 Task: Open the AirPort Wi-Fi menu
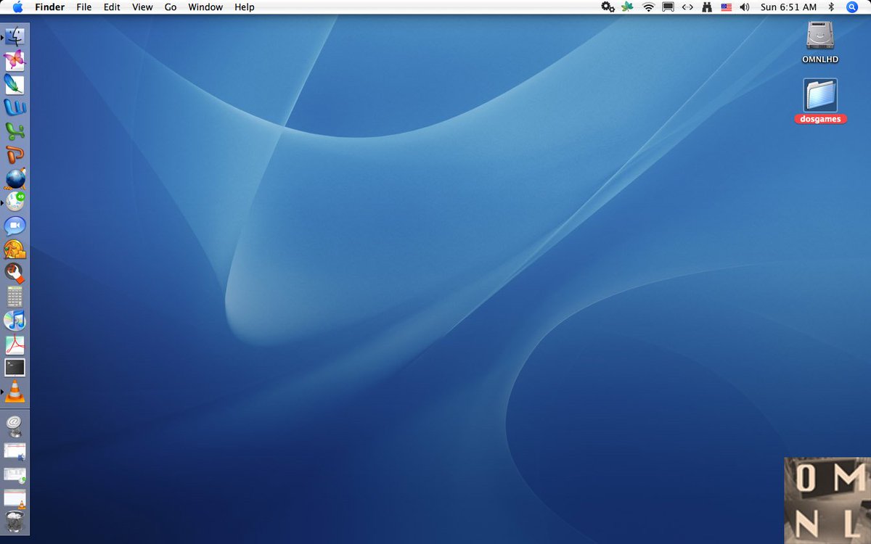pos(648,7)
